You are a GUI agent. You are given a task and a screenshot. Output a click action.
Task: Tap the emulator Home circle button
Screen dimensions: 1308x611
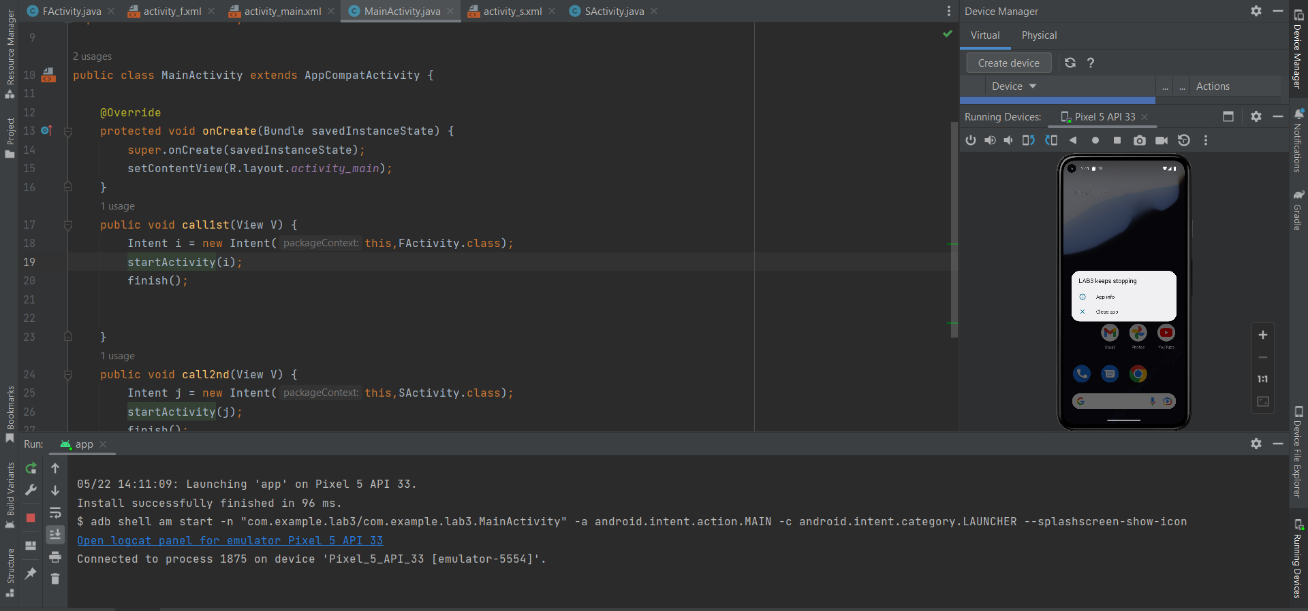tap(1095, 140)
